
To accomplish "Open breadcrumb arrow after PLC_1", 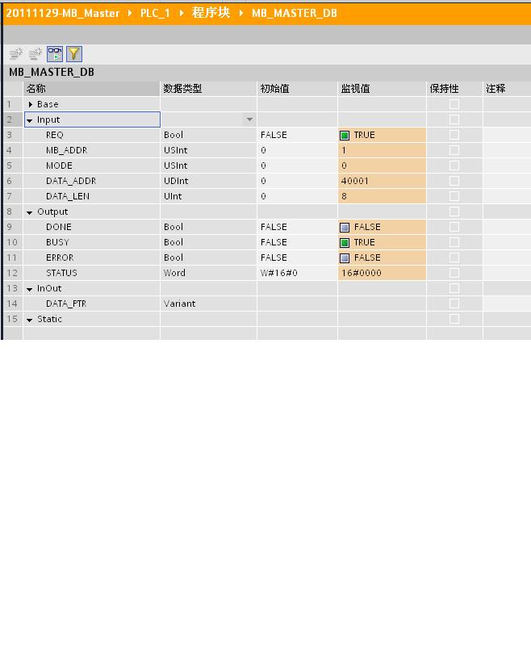I will (182, 13).
